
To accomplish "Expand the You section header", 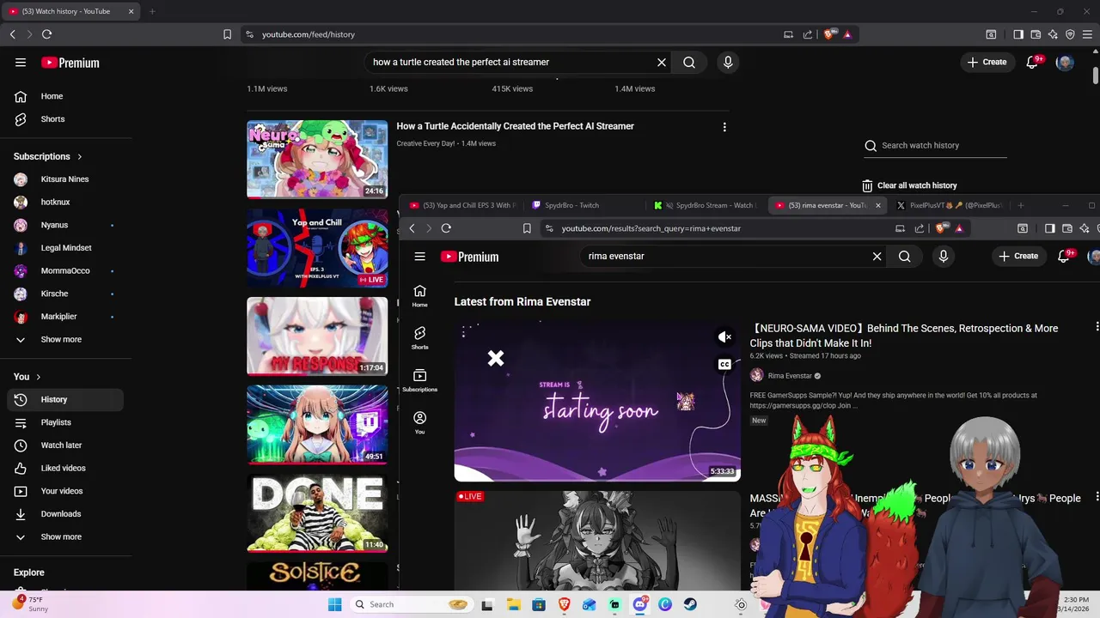I will (27, 377).
